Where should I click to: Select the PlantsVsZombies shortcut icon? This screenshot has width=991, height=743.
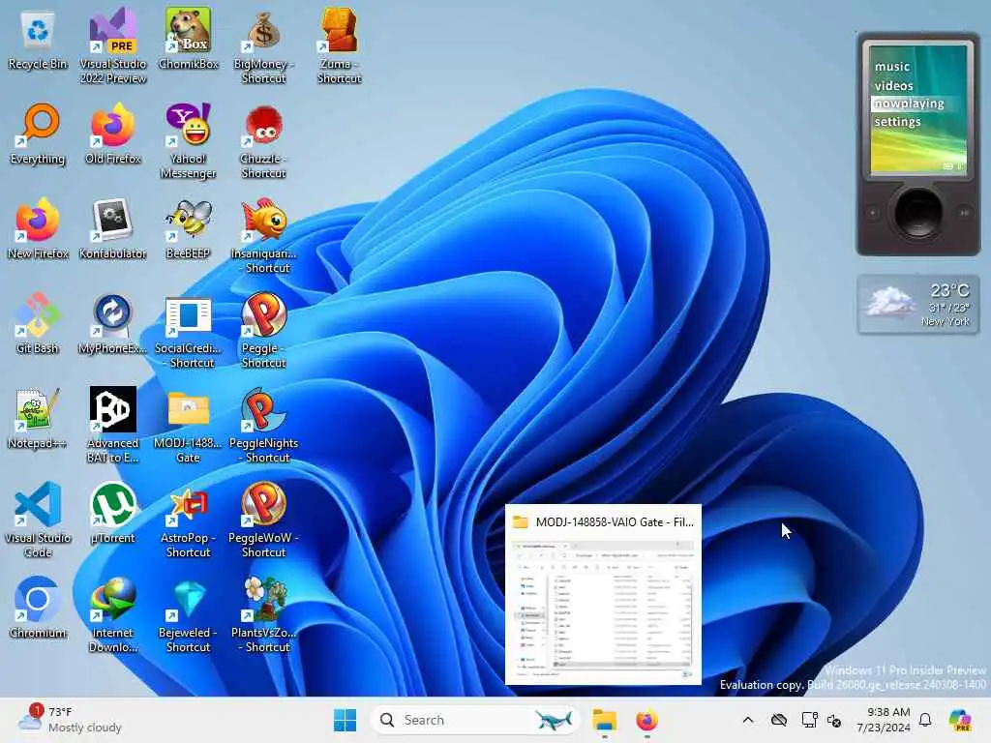tap(263, 615)
